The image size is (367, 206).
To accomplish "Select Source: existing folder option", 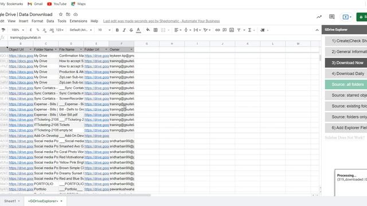I will (346, 106).
